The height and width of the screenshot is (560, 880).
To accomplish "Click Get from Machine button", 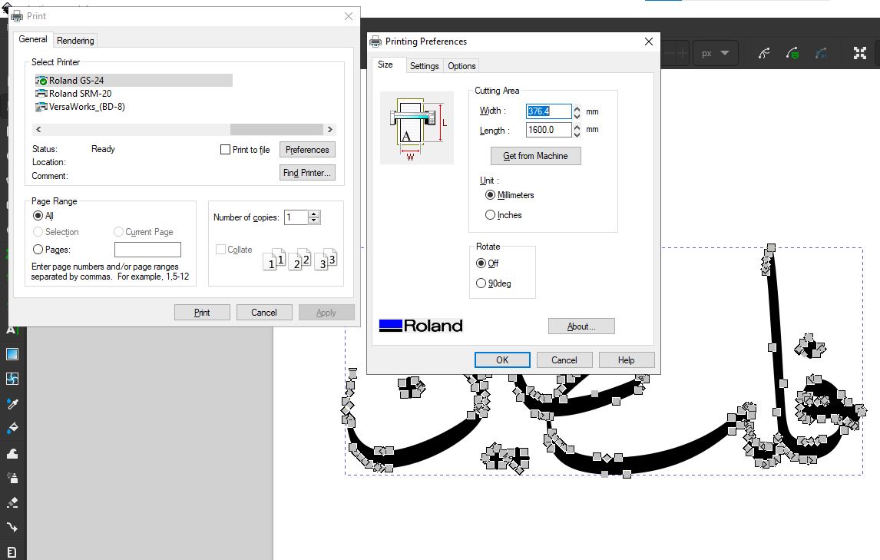I will [x=535, y=156].
